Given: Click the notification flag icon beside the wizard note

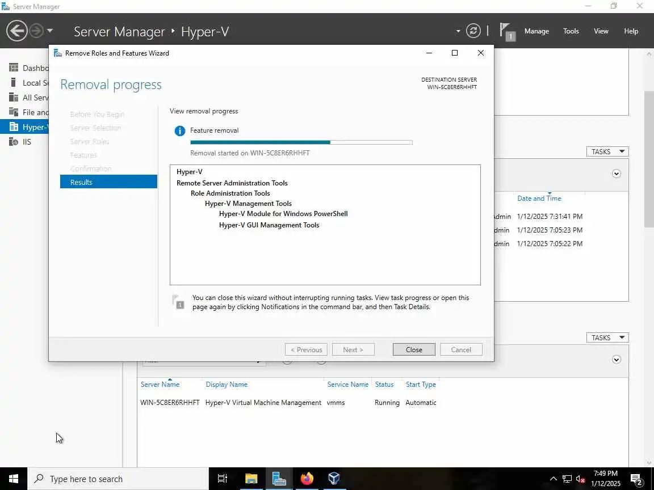Looking at the screenshot, I should point(178,301).
